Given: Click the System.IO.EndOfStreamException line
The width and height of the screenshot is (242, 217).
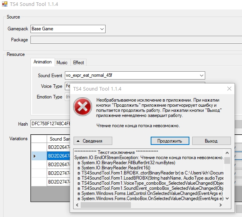Looking at the screenshot, I should (x=149, y=158).
